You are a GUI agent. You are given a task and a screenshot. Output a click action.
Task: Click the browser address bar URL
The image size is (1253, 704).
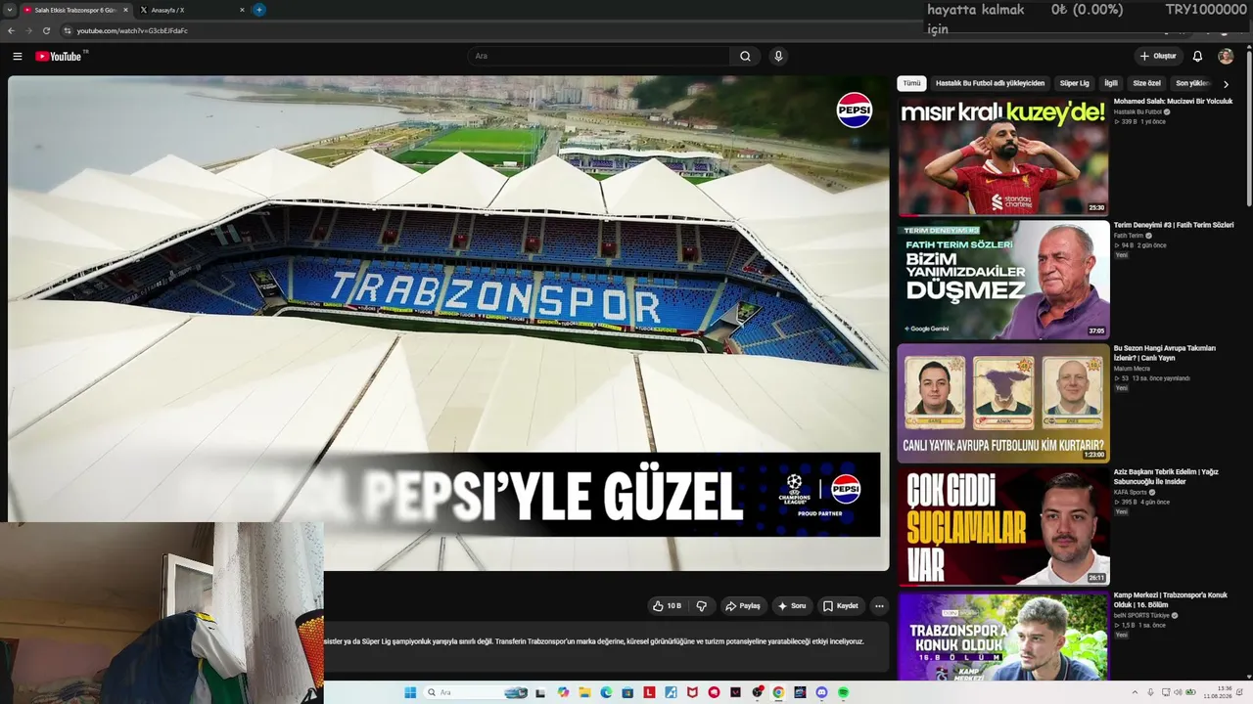(132, 30)
